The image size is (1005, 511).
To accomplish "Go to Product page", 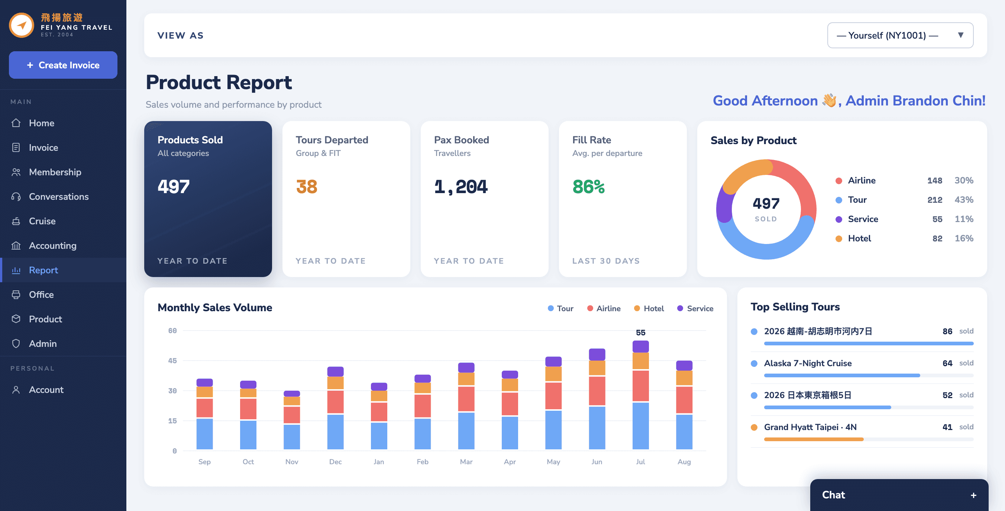I will [63, 319].
